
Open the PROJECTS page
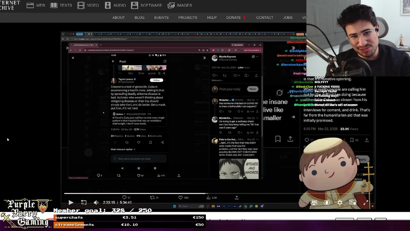[x=188, y=18]
